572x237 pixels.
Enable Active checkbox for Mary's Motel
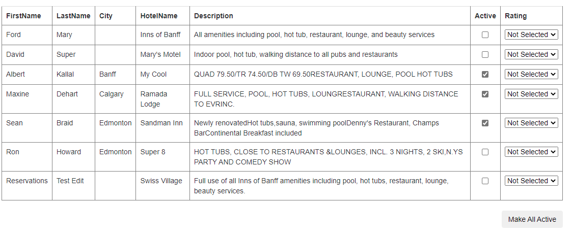pyautogui.click(x=485, y=54)
